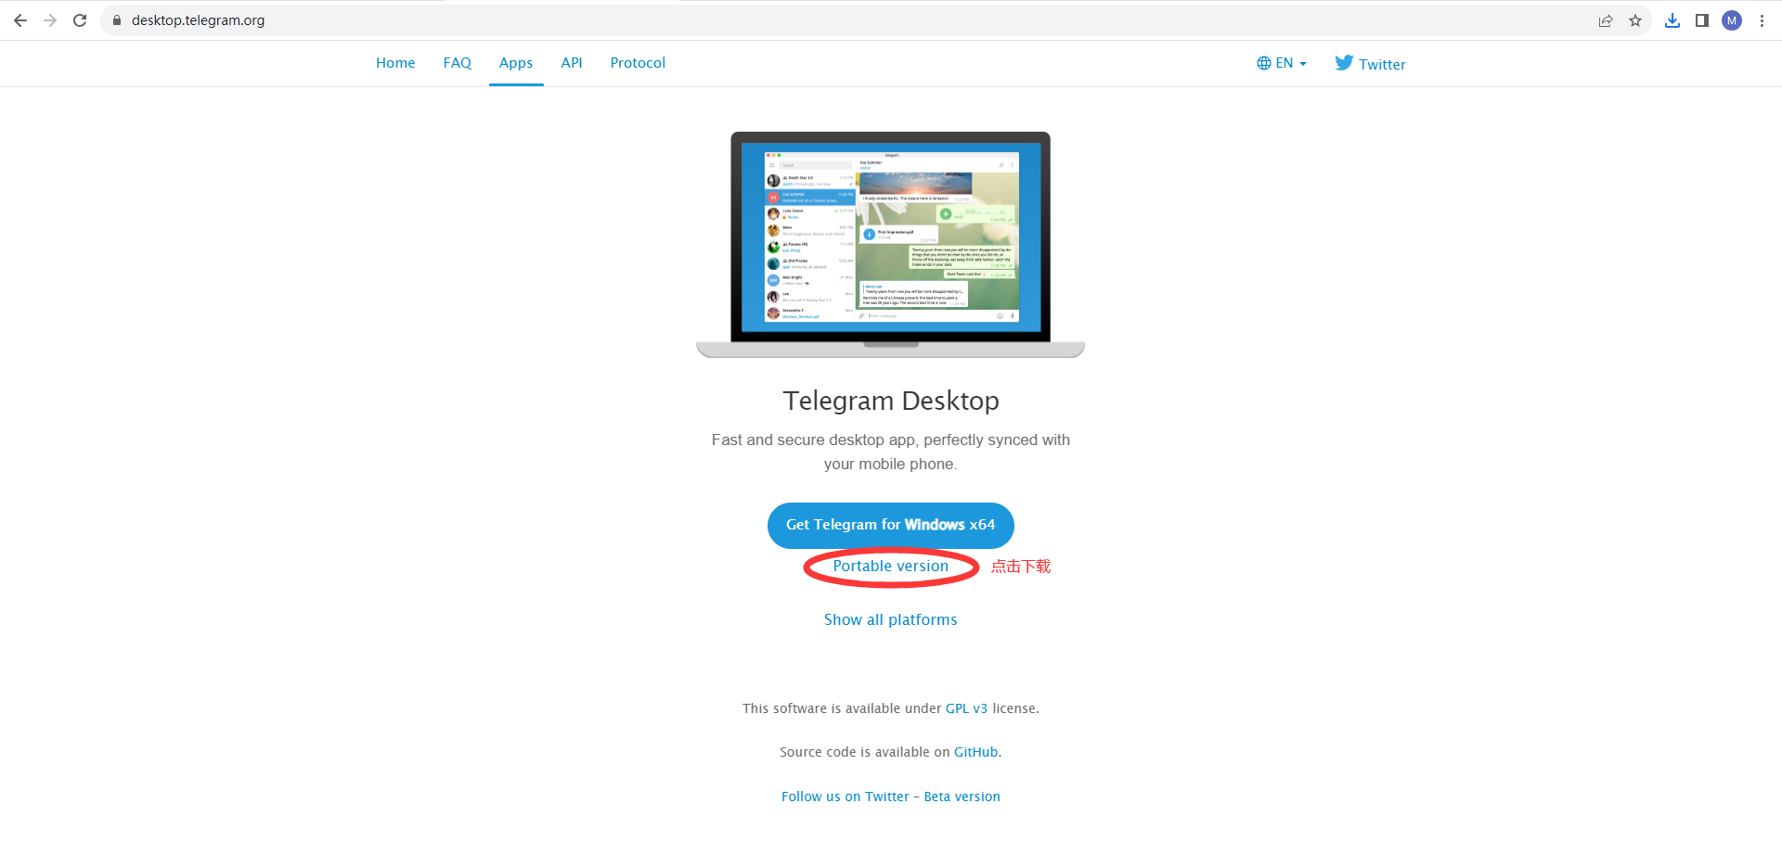The height and width of the screenshot is (854, 1782).
Task: Switch to the API tab
Action: (572, 63)
